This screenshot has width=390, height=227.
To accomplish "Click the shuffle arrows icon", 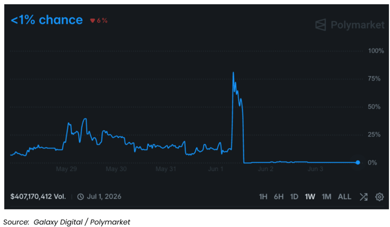I will [364, 197].
